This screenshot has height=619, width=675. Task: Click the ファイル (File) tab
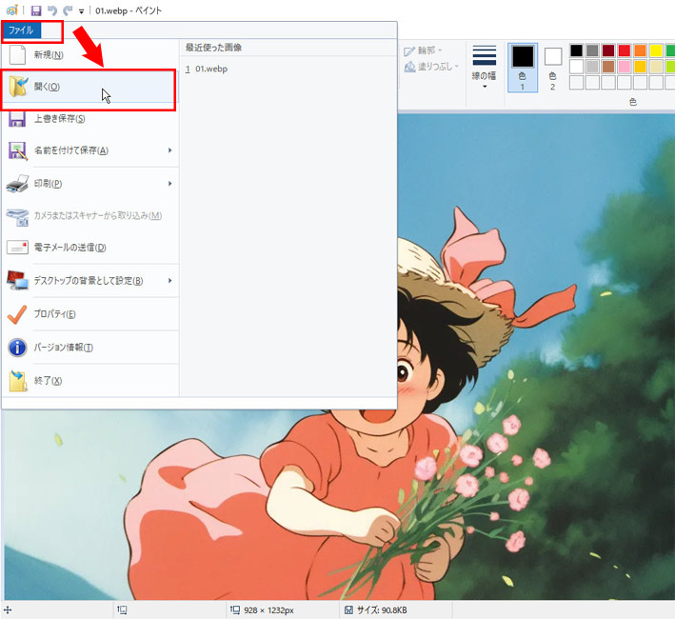(x=22, y=30)
